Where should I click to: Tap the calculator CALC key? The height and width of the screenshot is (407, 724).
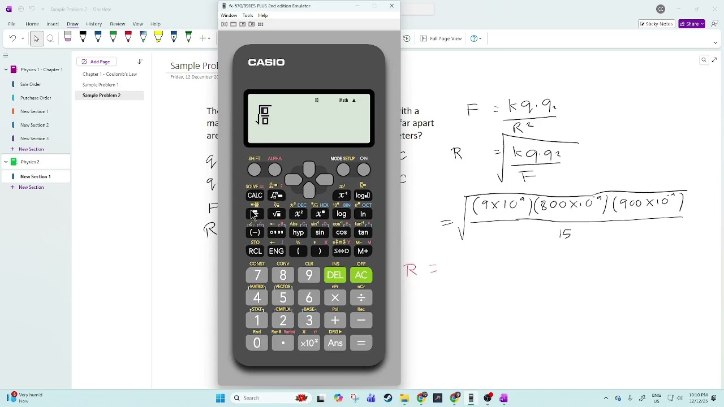pyautogui.click(x=255, y=196)
